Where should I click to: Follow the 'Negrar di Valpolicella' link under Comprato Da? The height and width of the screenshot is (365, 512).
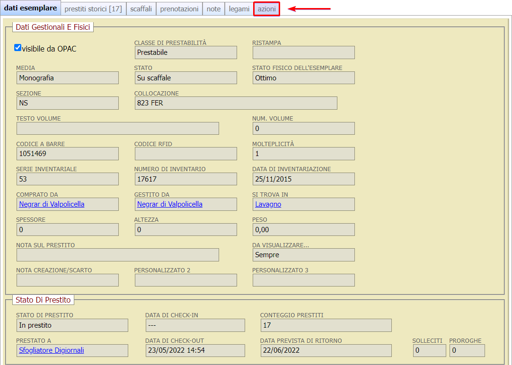coord(52,204)
